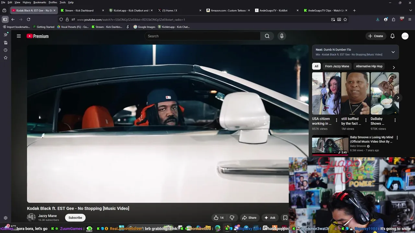This screenshot has width=415, height=233.
Task: Go back with the browser back arrow
Action: 13,19
